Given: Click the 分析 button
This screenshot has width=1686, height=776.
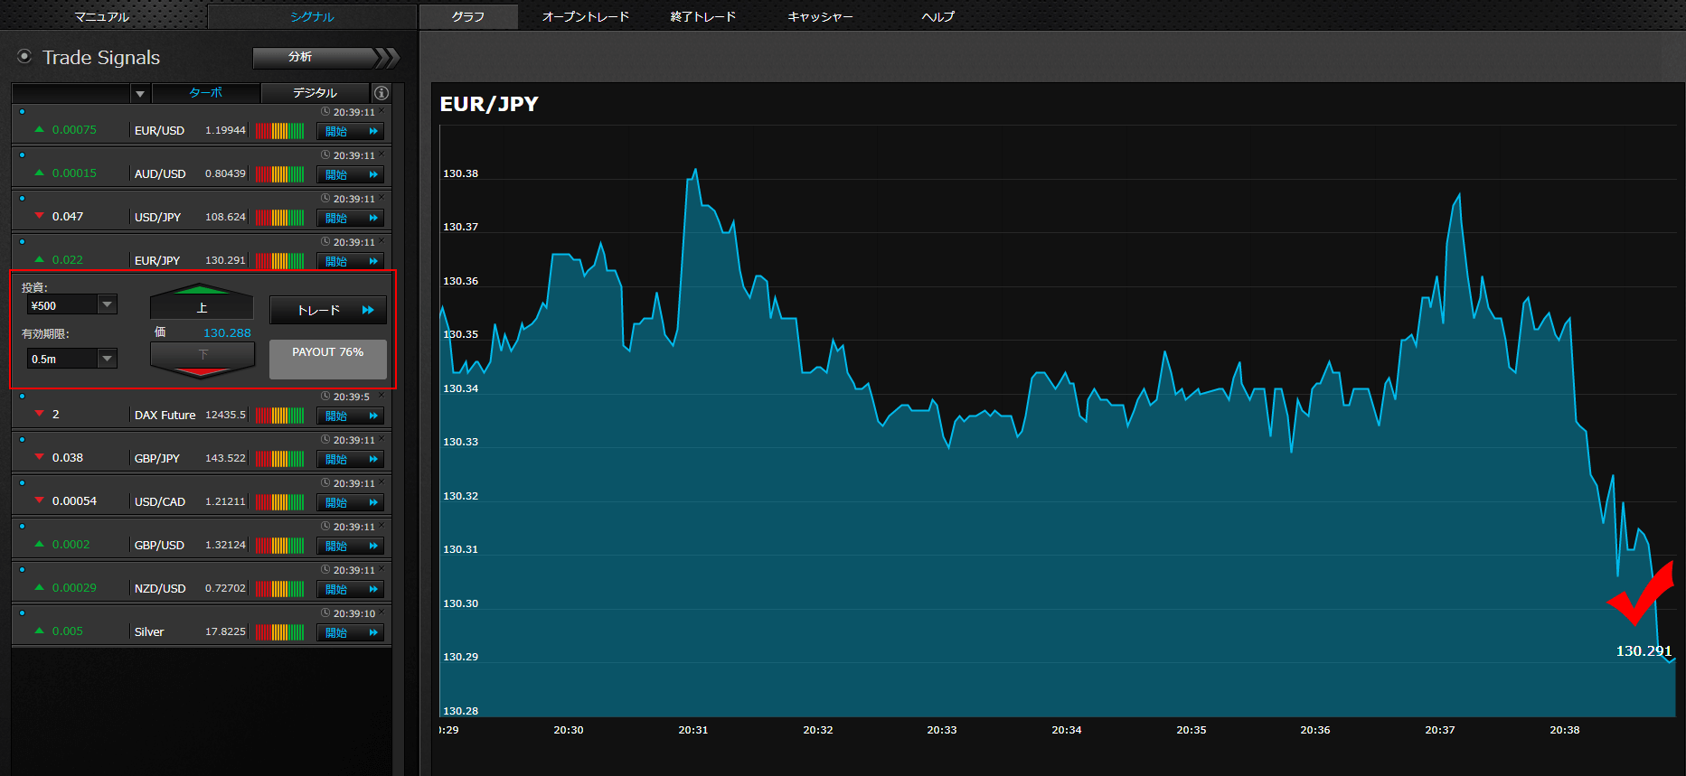Looking at the screenshot, I should point(313,58).
